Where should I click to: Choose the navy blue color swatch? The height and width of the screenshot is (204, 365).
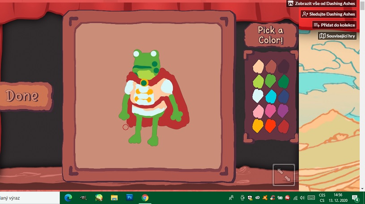[284, 96]
